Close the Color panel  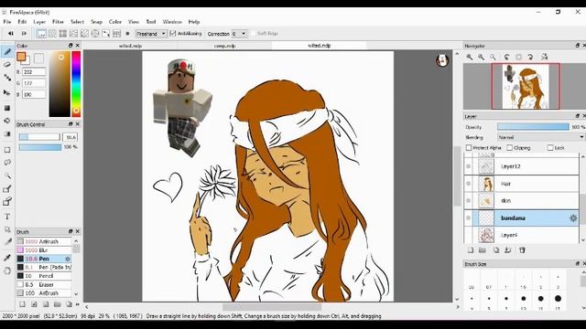click(78, 46)
